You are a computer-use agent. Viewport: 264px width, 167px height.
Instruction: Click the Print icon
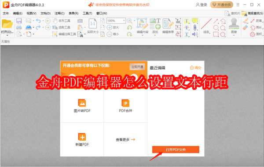19,27
